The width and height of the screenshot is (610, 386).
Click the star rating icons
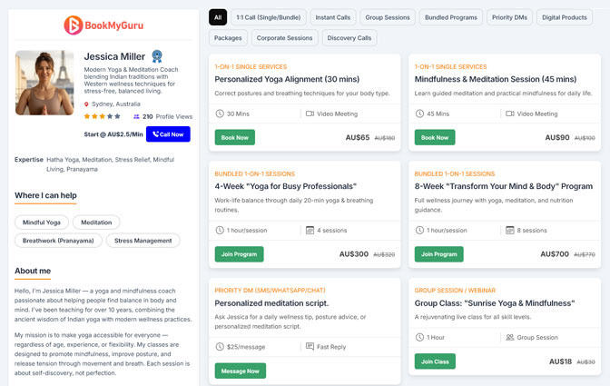102,117
